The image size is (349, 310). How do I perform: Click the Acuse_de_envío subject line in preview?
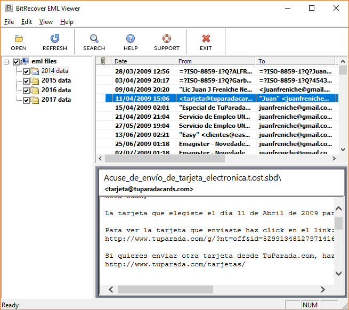192,178
